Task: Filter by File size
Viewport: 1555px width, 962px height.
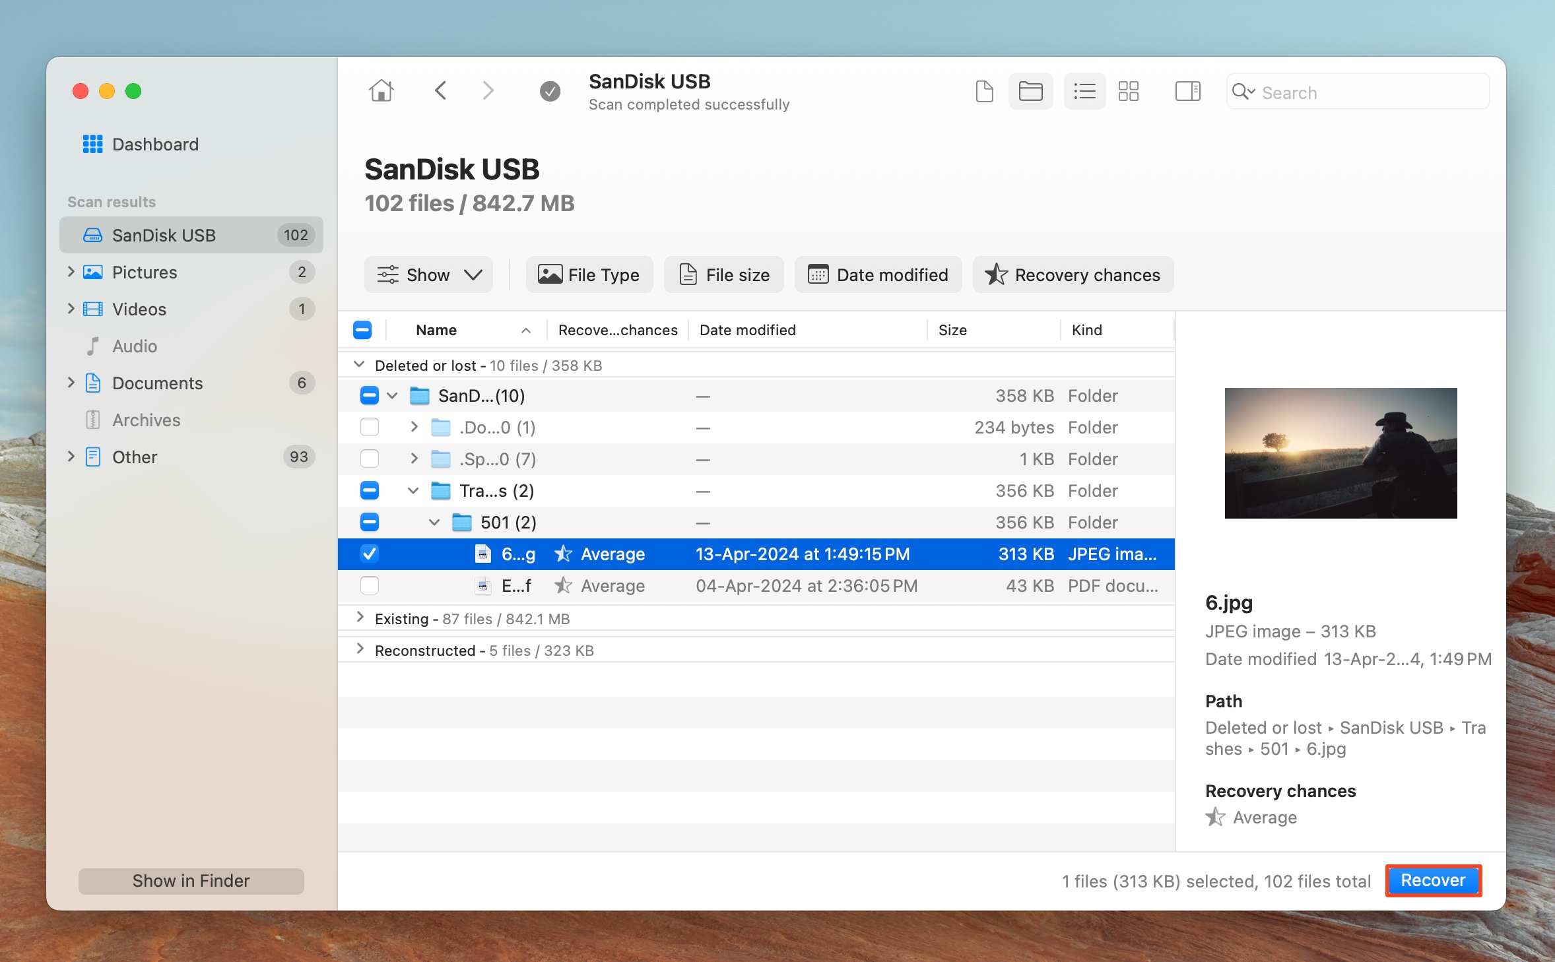Action: click(723, 274)
